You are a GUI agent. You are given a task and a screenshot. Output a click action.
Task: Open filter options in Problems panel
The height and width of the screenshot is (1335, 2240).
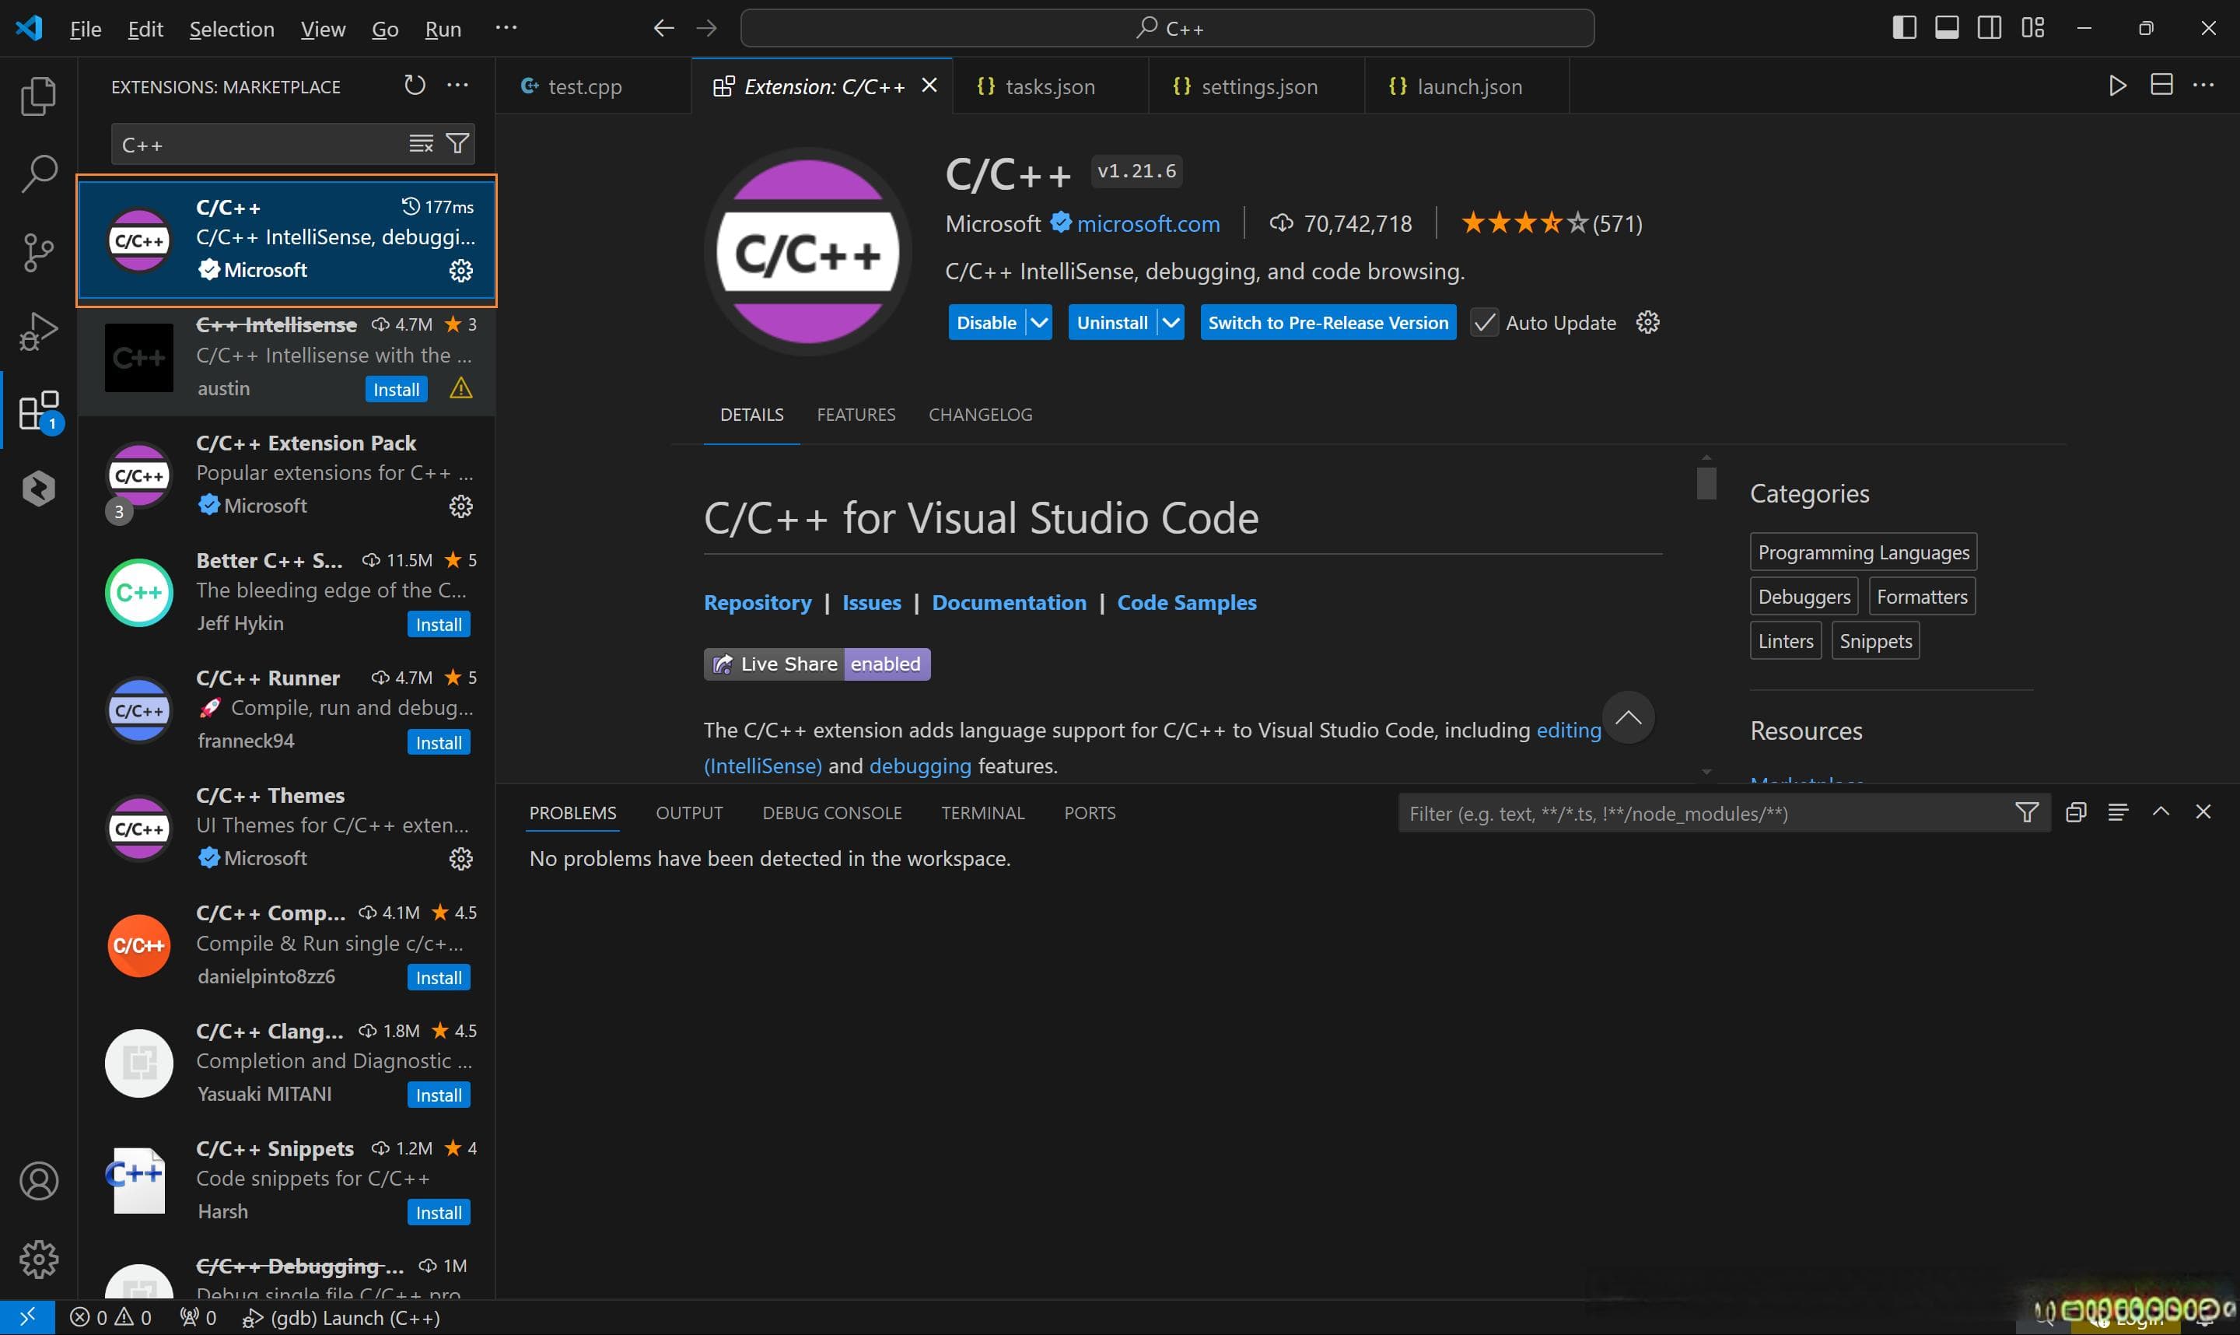click(2027, 813)
